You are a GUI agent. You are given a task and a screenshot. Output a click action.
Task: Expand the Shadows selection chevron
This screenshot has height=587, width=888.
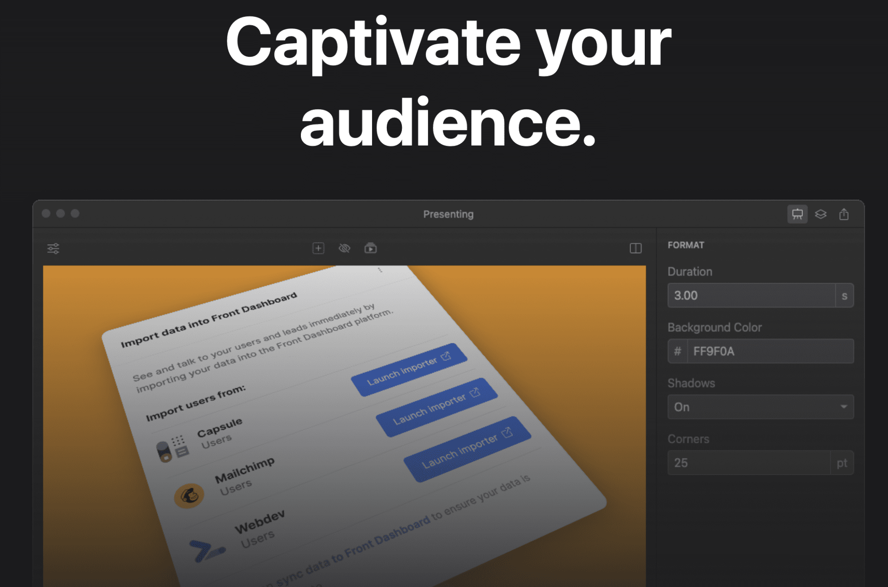[843, 407]
